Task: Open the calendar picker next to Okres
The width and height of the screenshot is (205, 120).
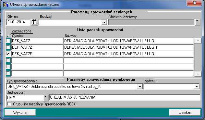Action: [34, 22]
